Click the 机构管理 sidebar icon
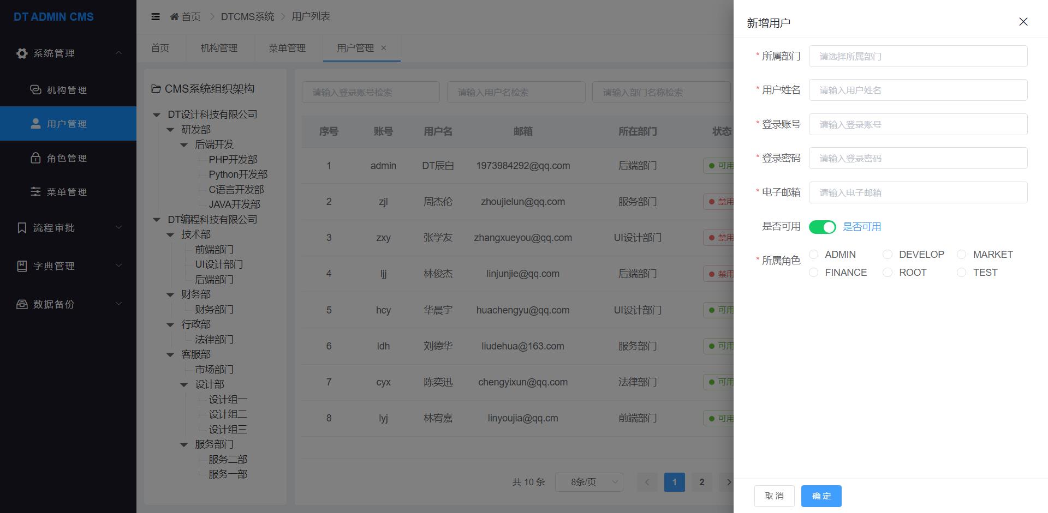 pos(35,89)
